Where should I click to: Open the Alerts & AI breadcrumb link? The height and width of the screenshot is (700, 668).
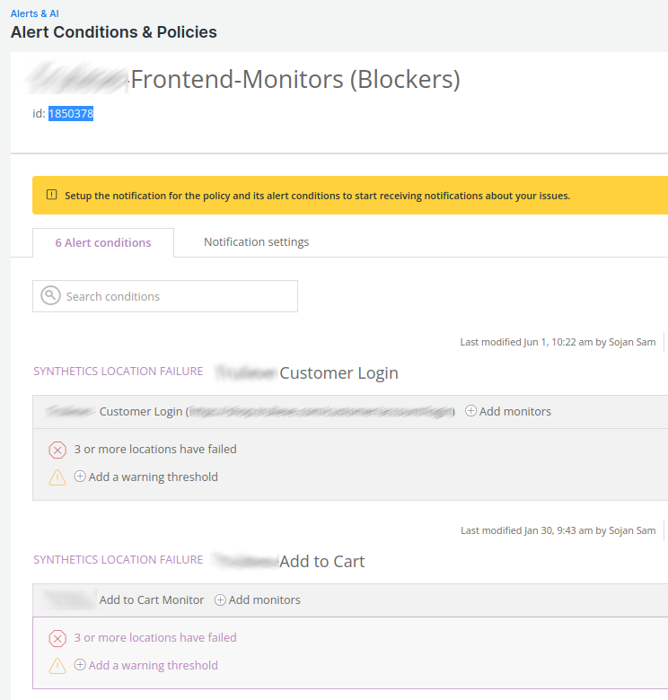[x=34, y=13]
